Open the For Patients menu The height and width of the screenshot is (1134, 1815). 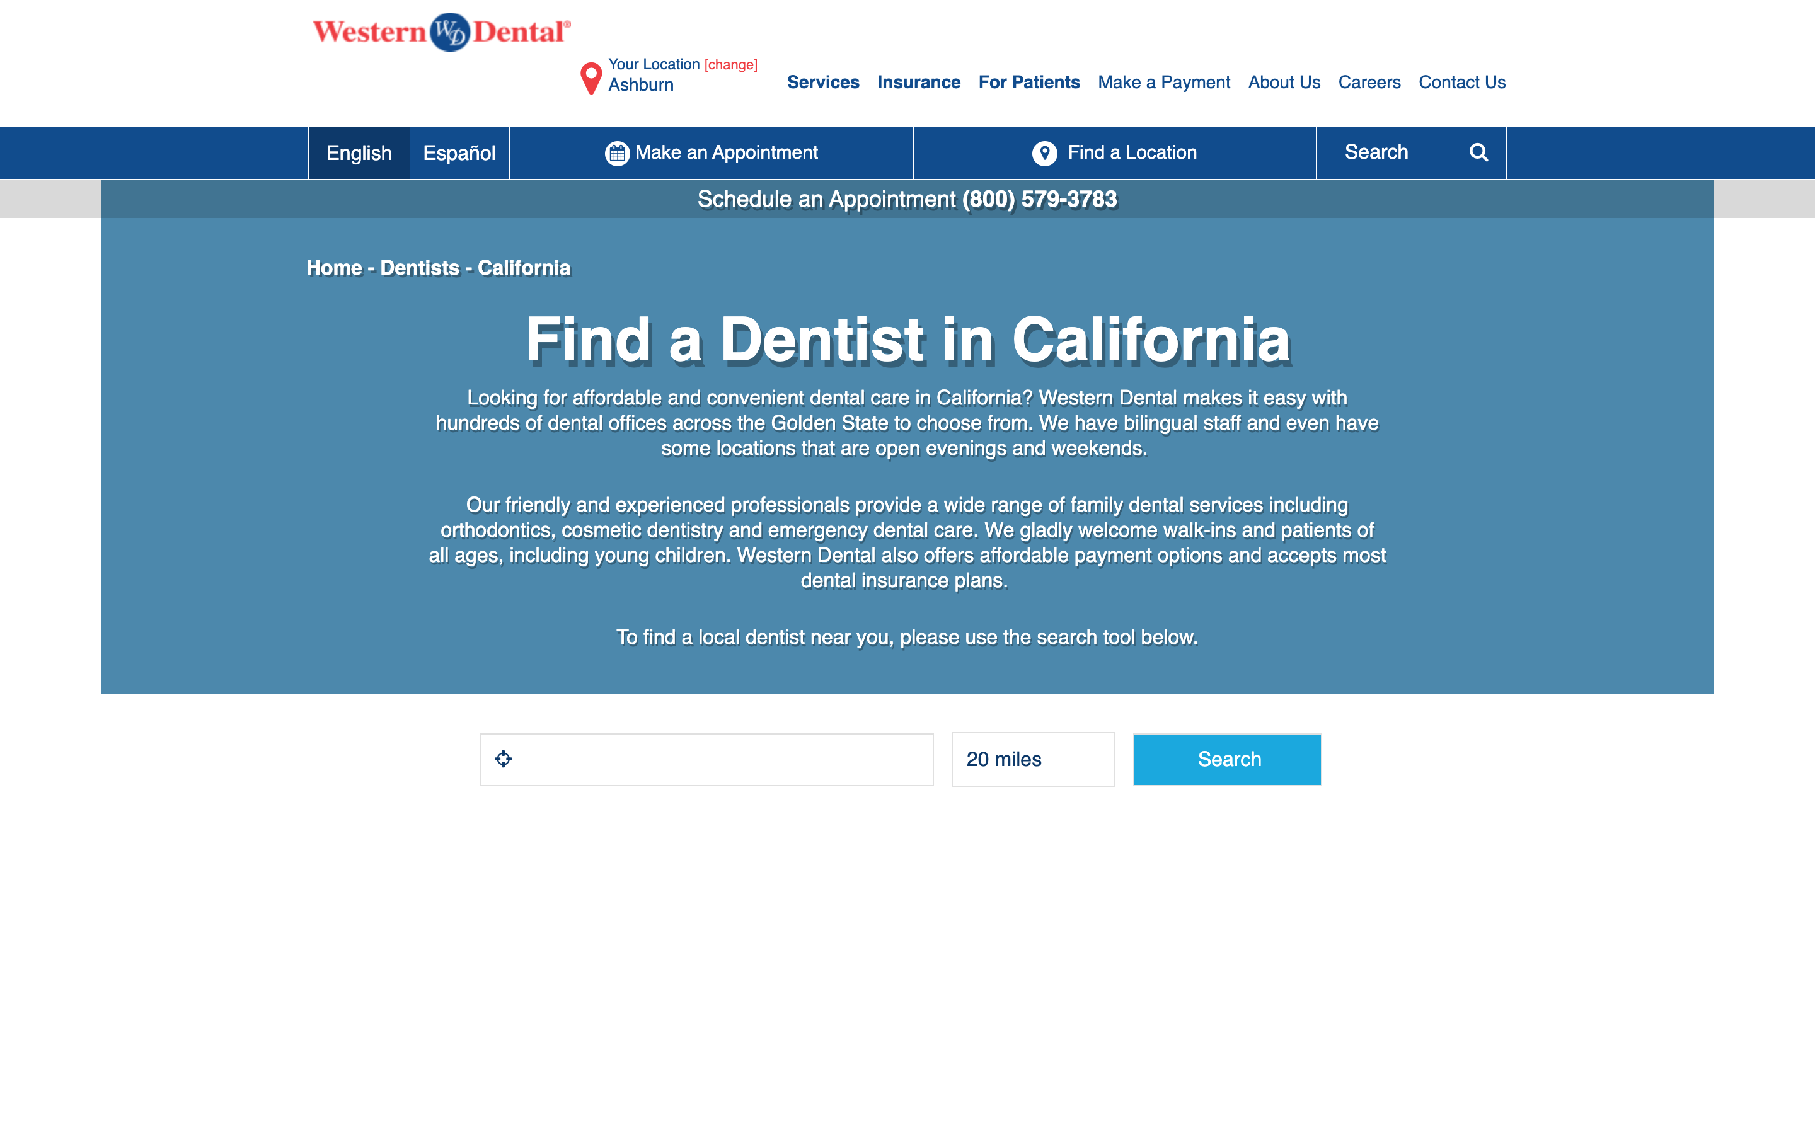[1029, 83]
